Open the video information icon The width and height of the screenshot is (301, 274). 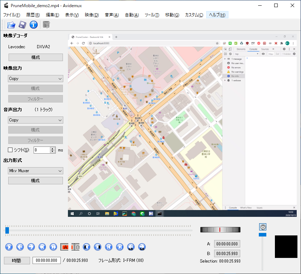point(34,25)
